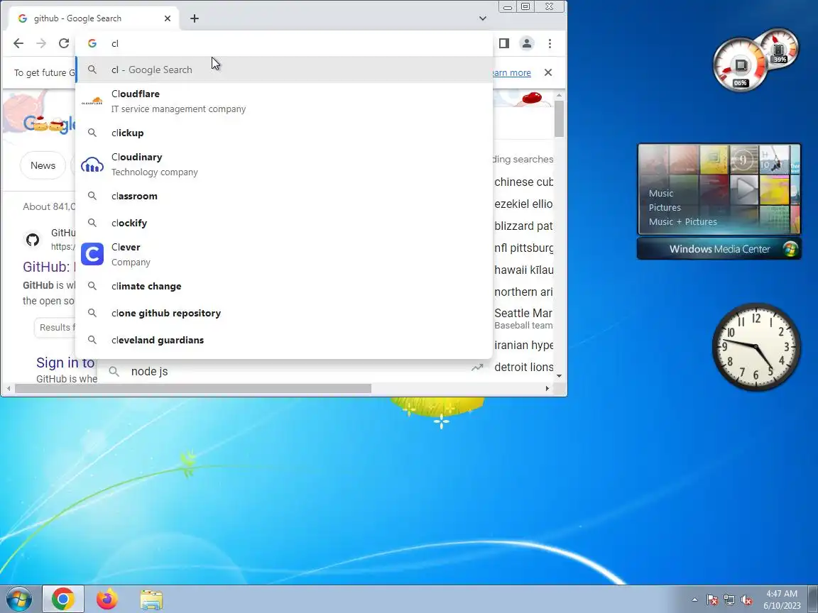The width and height of the screenshot is (818, 613).
Task: Dismiss the infobar with the X
Action: tap(547, 72)
